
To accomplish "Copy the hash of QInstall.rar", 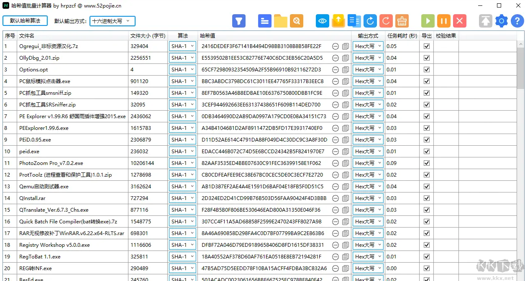I will coord(346,198).
